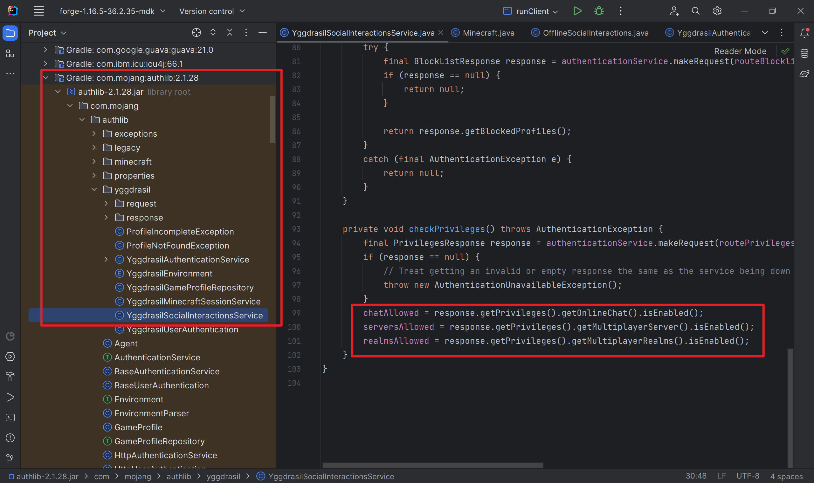Screen dimensions: 814x483
Task: Expand the guava:21.0 Gradle library
Action: coord(45,50)
